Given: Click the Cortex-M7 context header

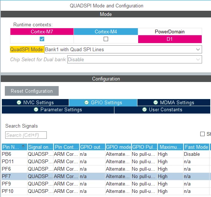Looking at the screenshot, I should click(x=42, y=32).
